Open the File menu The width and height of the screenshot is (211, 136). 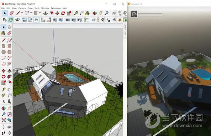pos(3,8)
